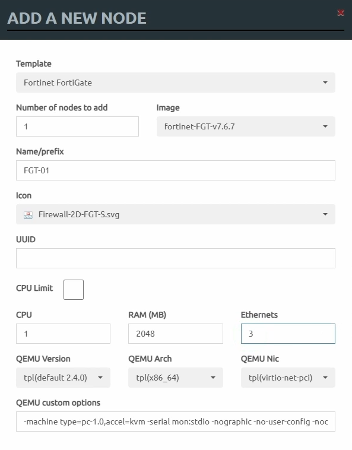
Task: Click the Ethernets label
Action: coord(259,315)
